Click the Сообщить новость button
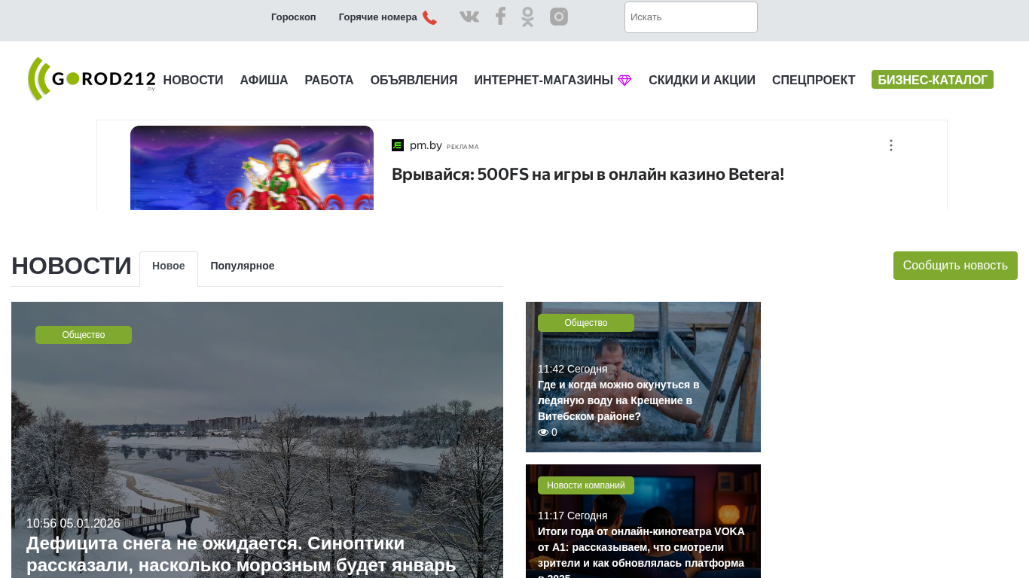Screen dimensions: 1029x578 (x=955, y=266)
